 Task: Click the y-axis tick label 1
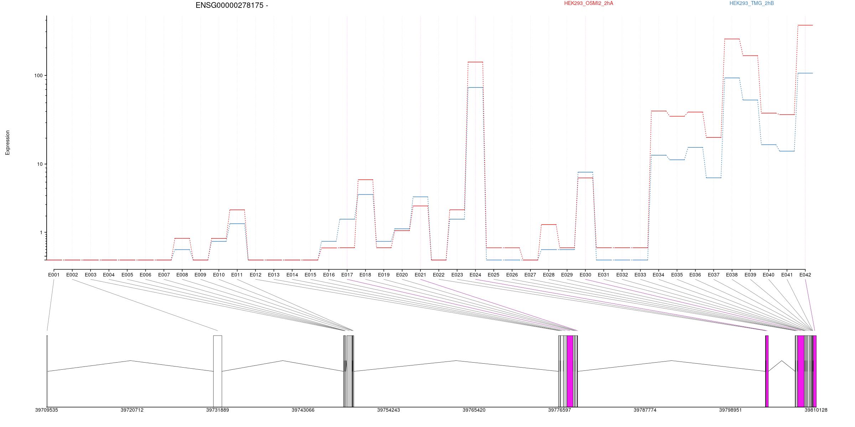click(x=41, y=232)
